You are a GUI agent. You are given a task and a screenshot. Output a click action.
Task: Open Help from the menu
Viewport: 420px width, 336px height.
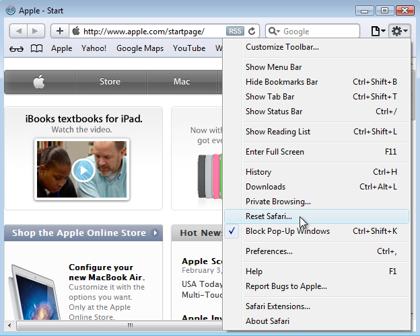click(316, 271)
